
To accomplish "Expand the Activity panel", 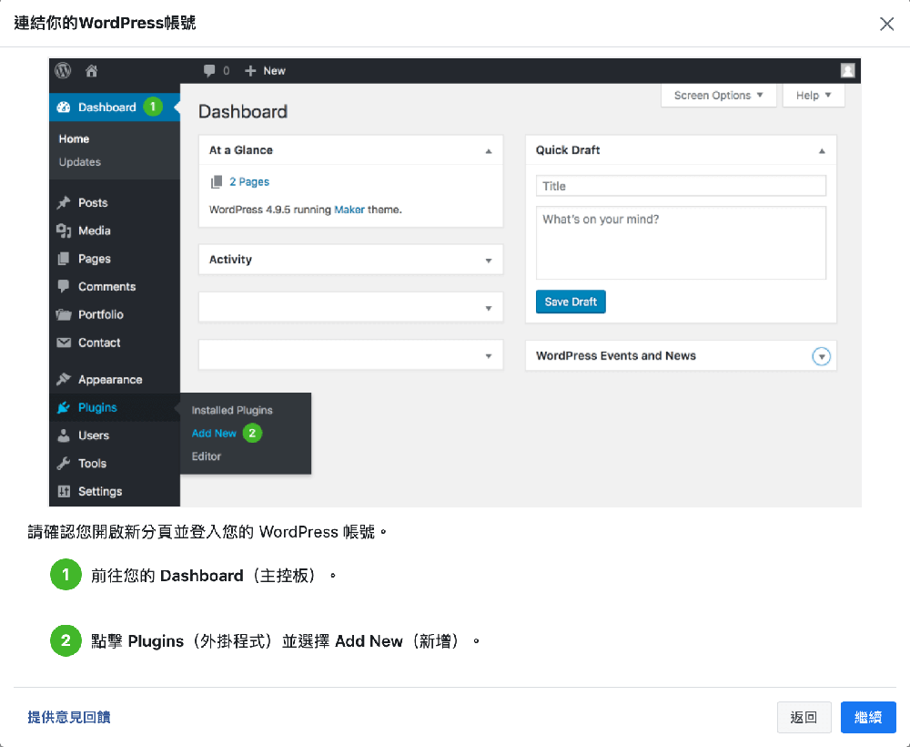I will (489, 261).
